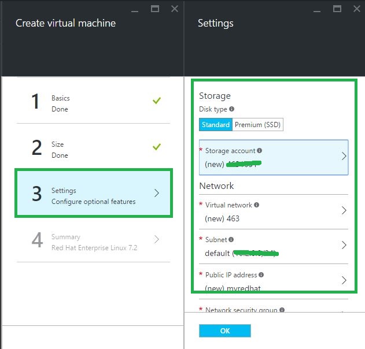Switch disk type to Premium (SSD)
365x349 pixels.
pos(258,125)
